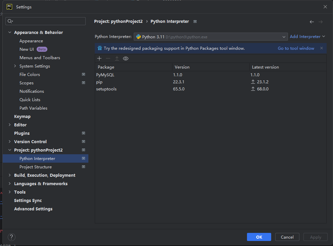Expand the System Settings node
This screenshot has width=333, height=246.
(15, 66)
